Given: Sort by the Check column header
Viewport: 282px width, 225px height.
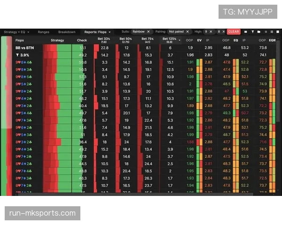Looking at the screenshot, I should (82, 40).
